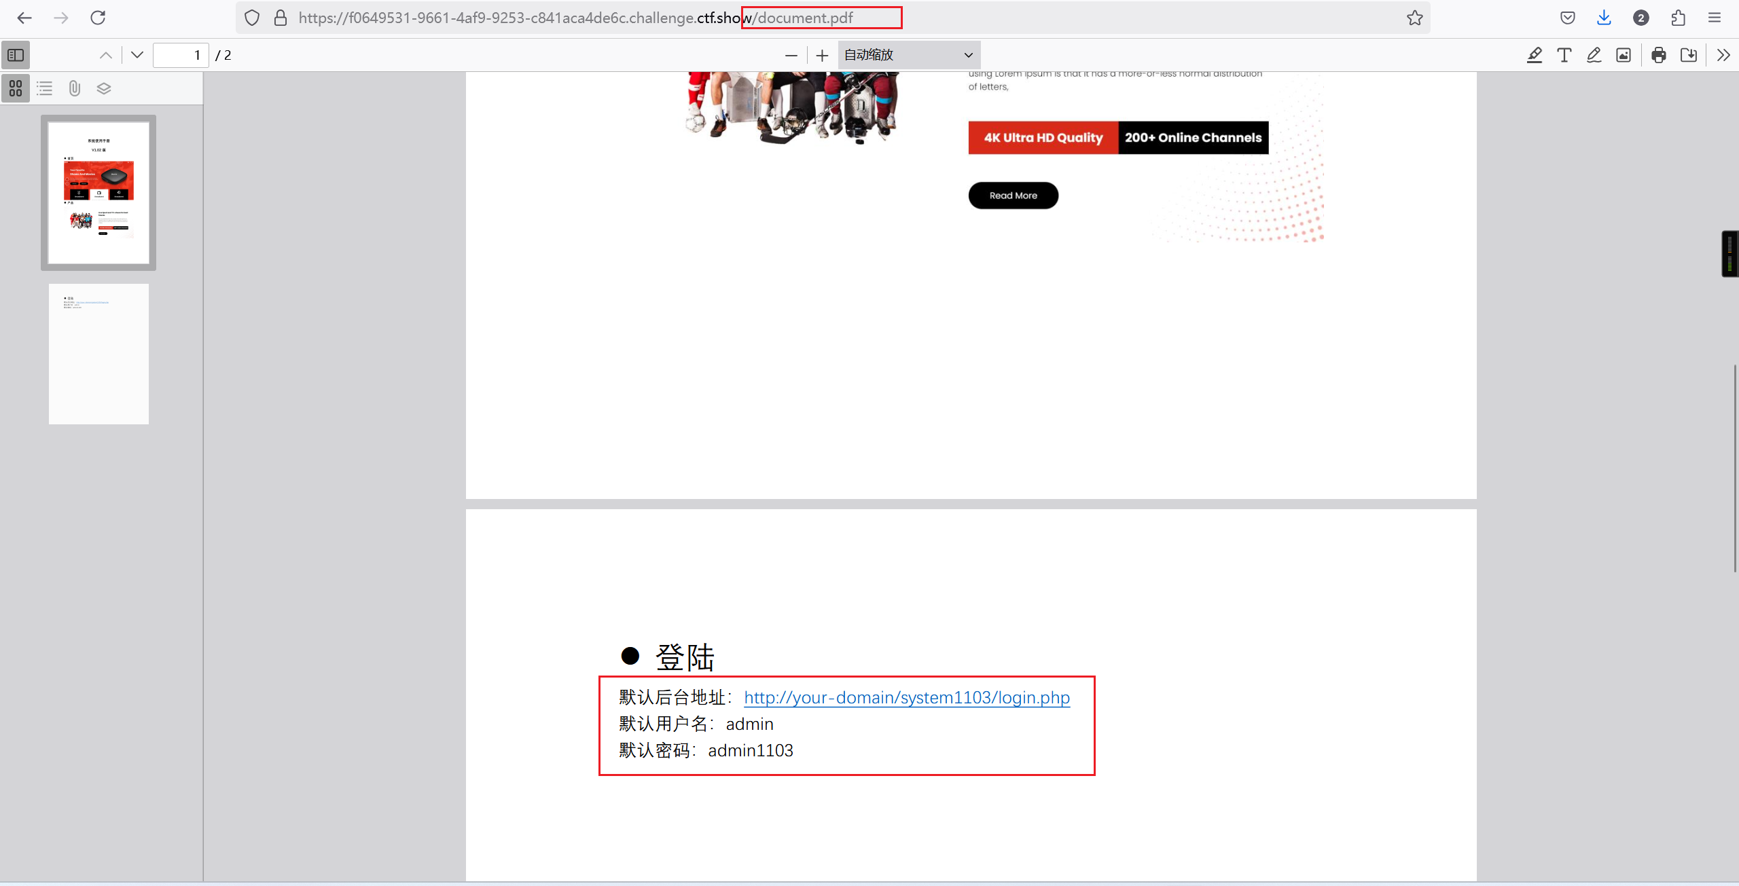Open the Firefox application hamburger menu

pyautogui.click(x=1715, y=18)
